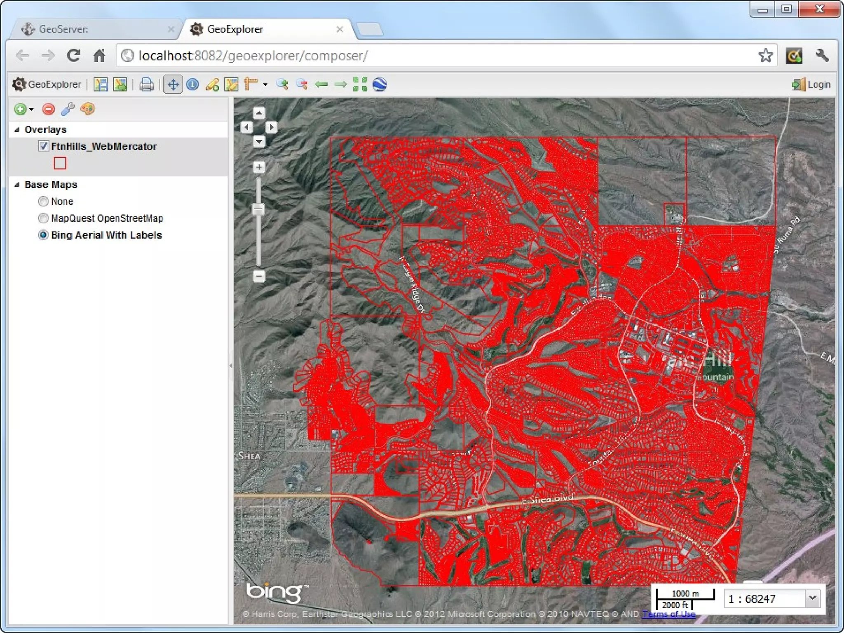Collapse the Overlays tree group

17,129
